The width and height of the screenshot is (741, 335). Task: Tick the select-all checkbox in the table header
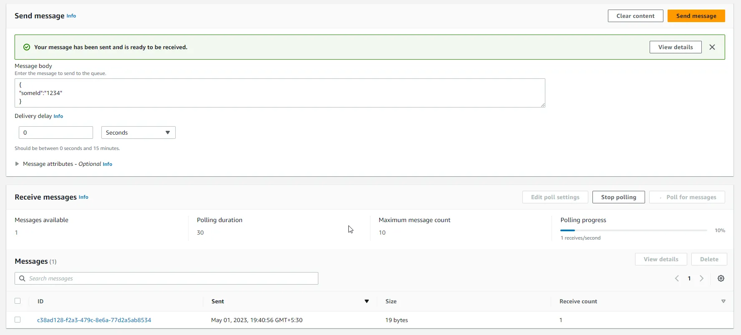point(18,301)
